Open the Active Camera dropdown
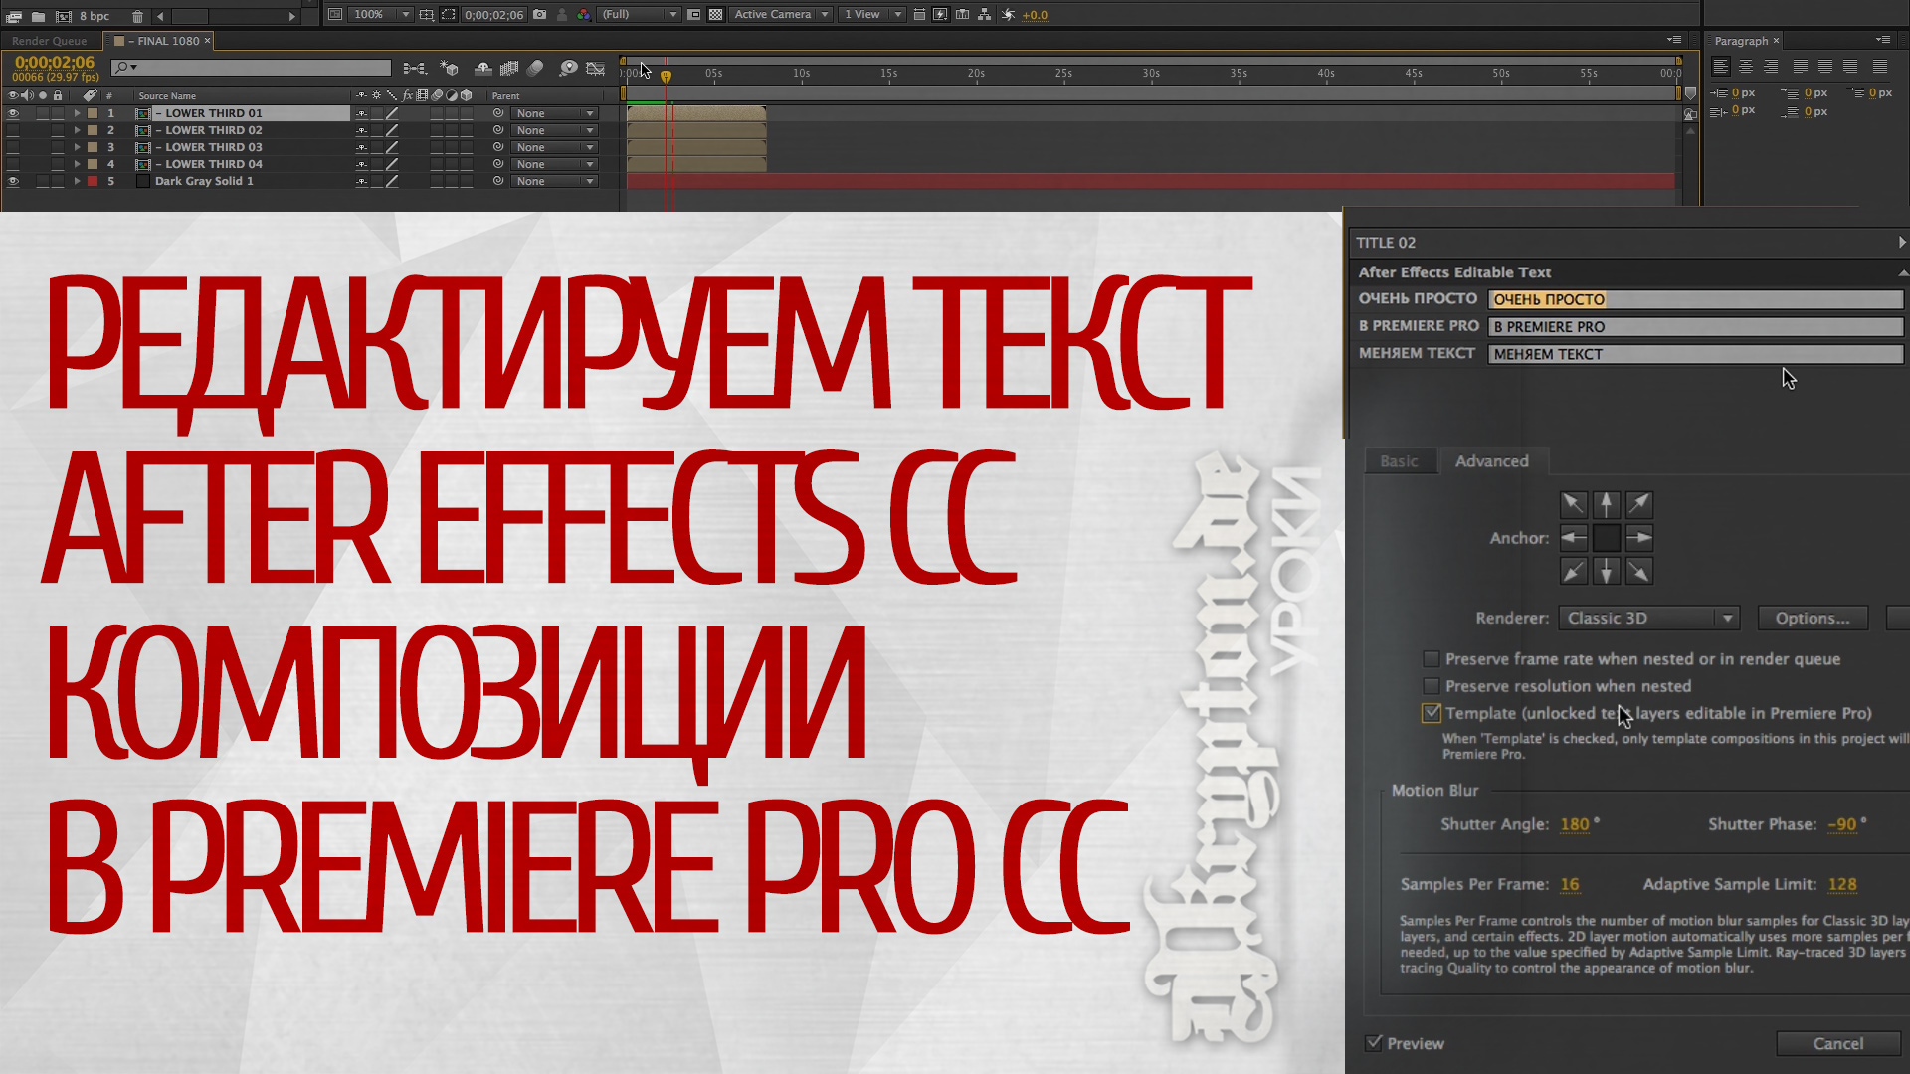The width and height of the screenshot is (1910, 1074). (x=781, y=15)
